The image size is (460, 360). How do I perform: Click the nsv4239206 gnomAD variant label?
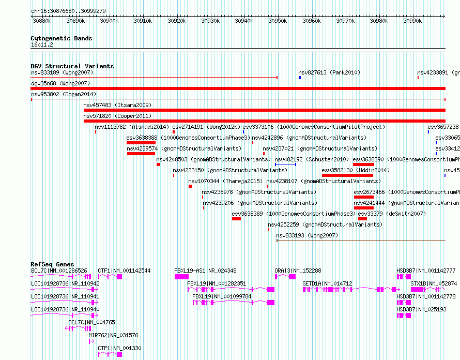[x=260, y=203]
